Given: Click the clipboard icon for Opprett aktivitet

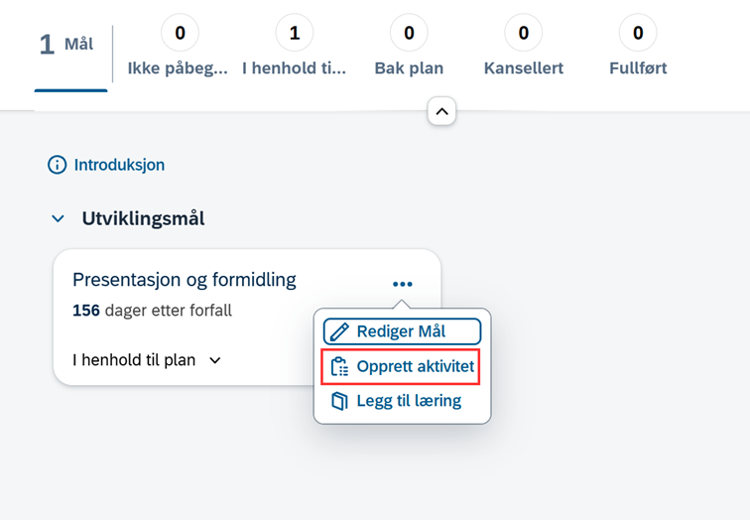Looking at the screenshot, I should click(x=339, y=366).
